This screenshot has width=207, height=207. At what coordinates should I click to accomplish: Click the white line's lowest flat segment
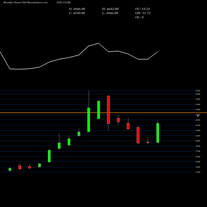pyautogui.click(x=19, y=69)
